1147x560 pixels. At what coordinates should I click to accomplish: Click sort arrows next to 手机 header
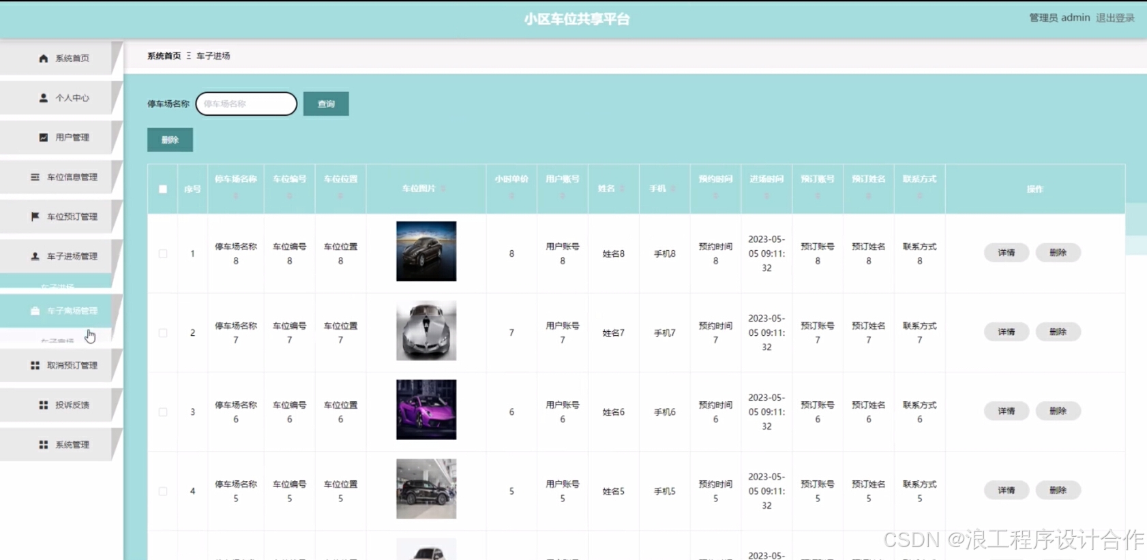(673, 189)
